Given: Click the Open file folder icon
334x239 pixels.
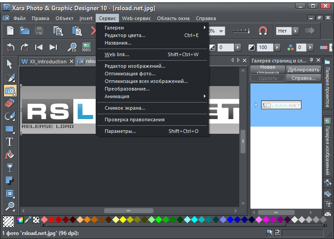Looking at the screenshot, I should [25, 31].
